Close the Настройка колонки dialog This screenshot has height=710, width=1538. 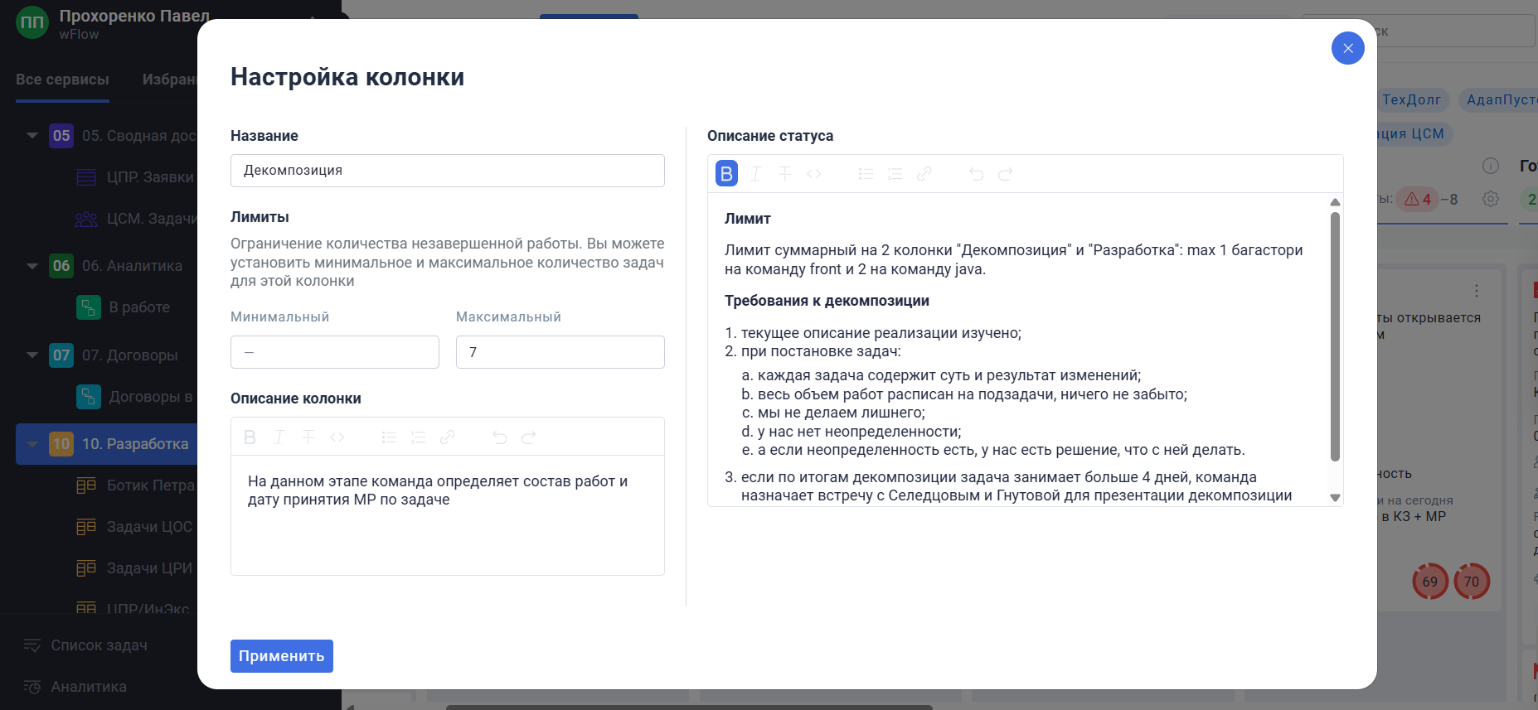coord(1347,48)
